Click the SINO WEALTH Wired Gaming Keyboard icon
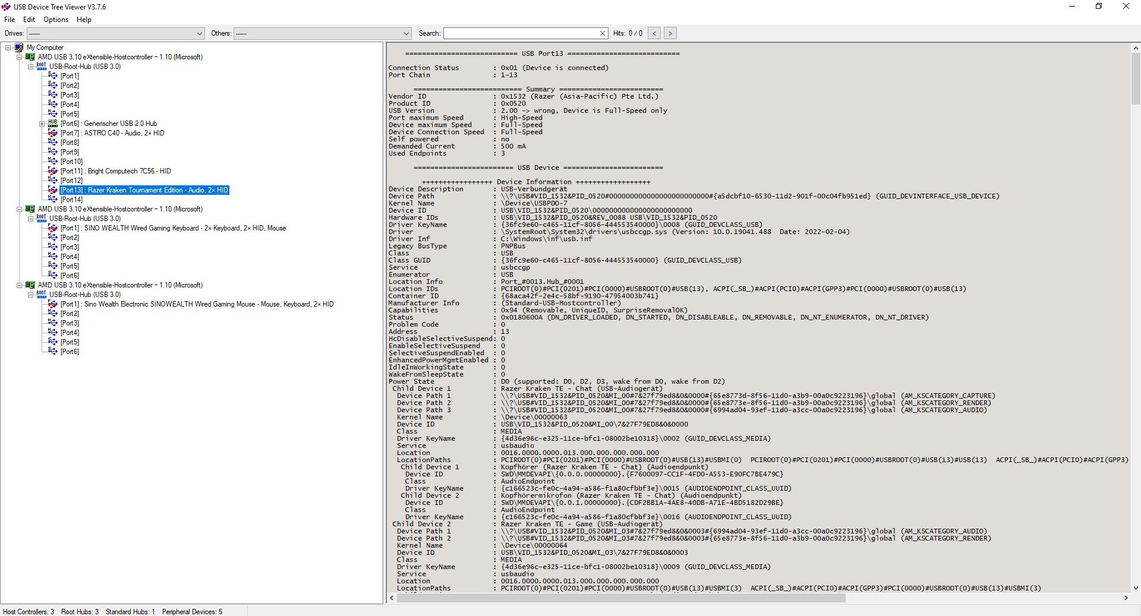 tap(53, 228)
